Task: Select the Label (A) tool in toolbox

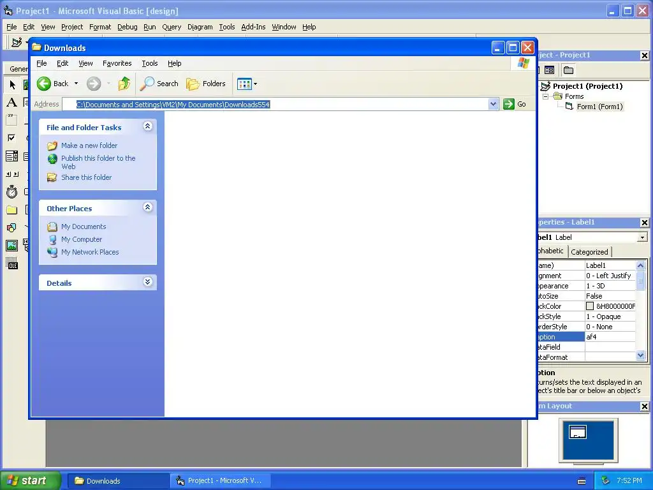Action: [x=12, y=102]
